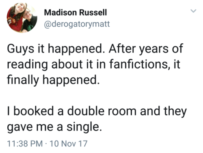Image resolution: width=203 pixels, height=153 pixels.
Task: Click the word "Guys" at tweet start
Action: (20, 49)
